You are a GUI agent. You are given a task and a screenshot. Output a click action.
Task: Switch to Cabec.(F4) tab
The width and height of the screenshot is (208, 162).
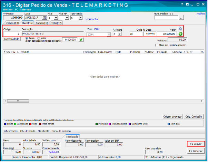(12, 23)
